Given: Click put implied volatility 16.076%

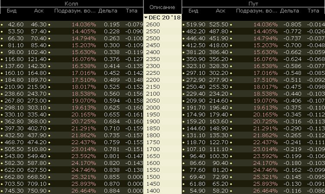Looking at the screenshot, I should click(265, 59).
